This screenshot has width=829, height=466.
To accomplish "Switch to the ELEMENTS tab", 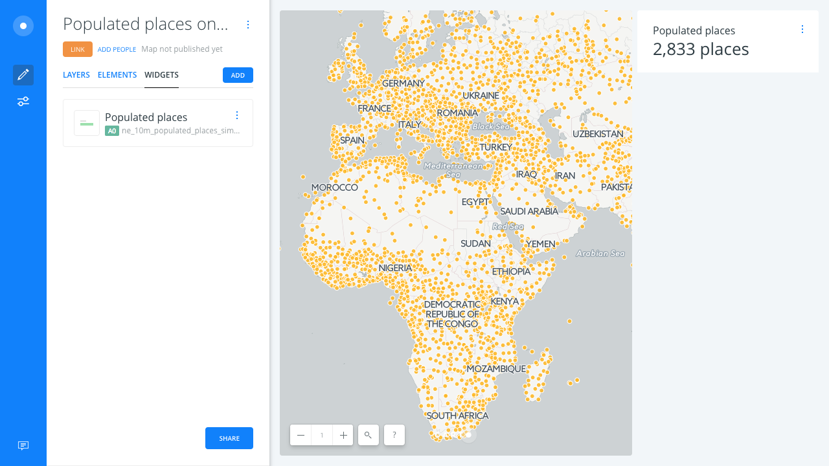I will (x=117, y=74).
